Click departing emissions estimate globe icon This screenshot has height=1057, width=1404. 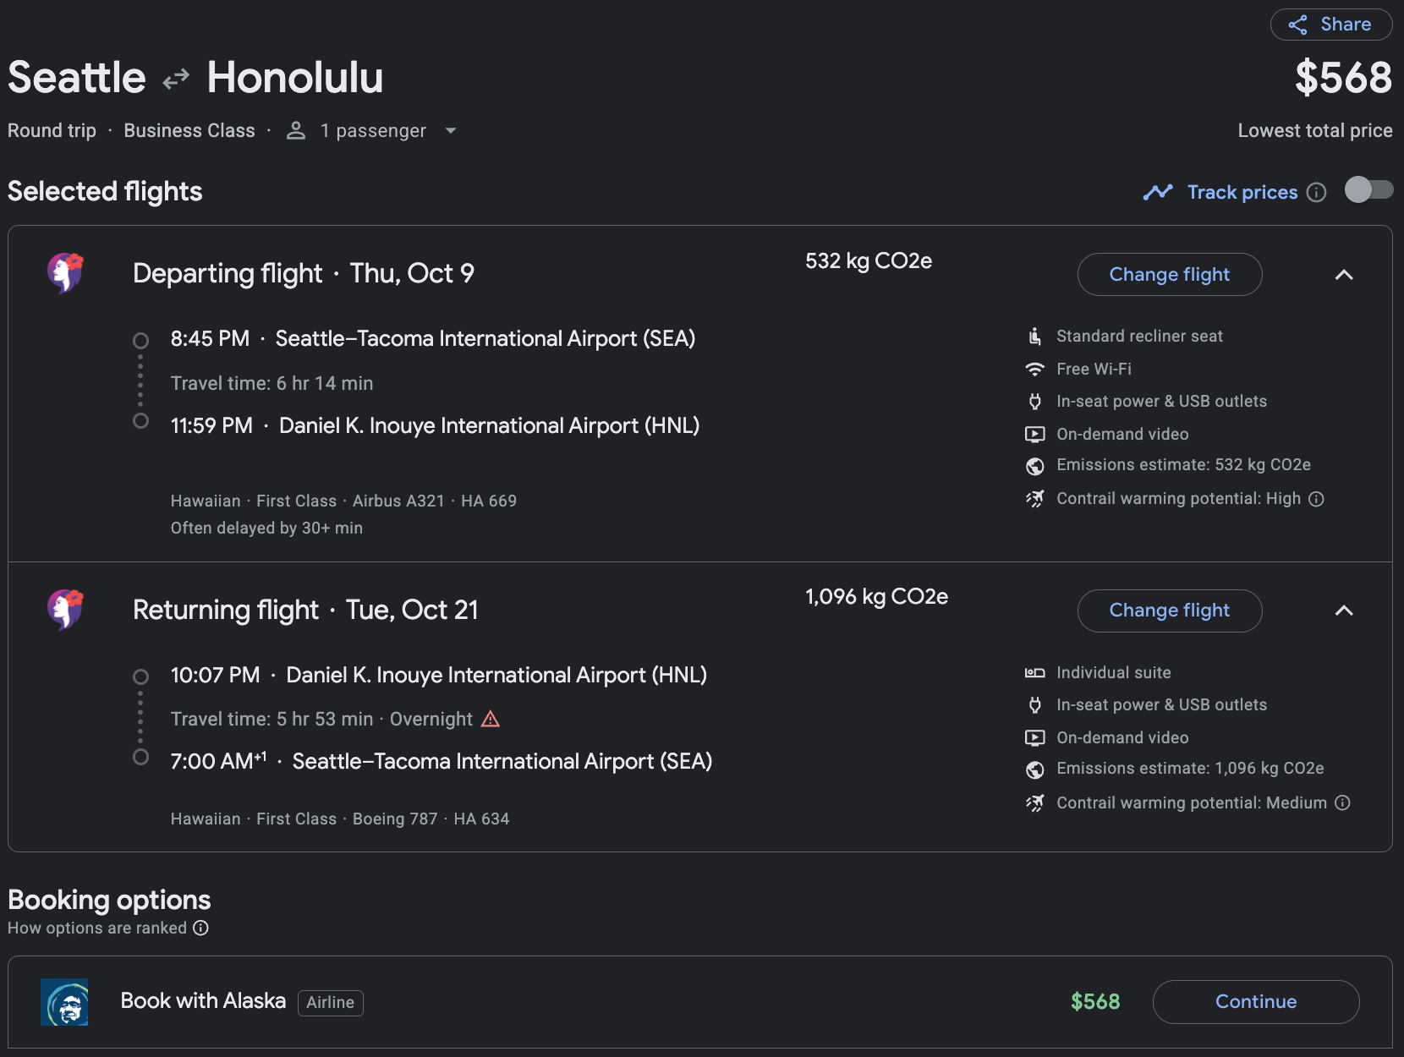click(1034, 466)
